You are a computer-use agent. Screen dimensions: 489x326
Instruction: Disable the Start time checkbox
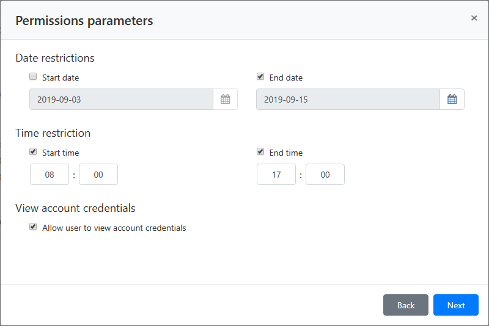(x=33, y=152)
